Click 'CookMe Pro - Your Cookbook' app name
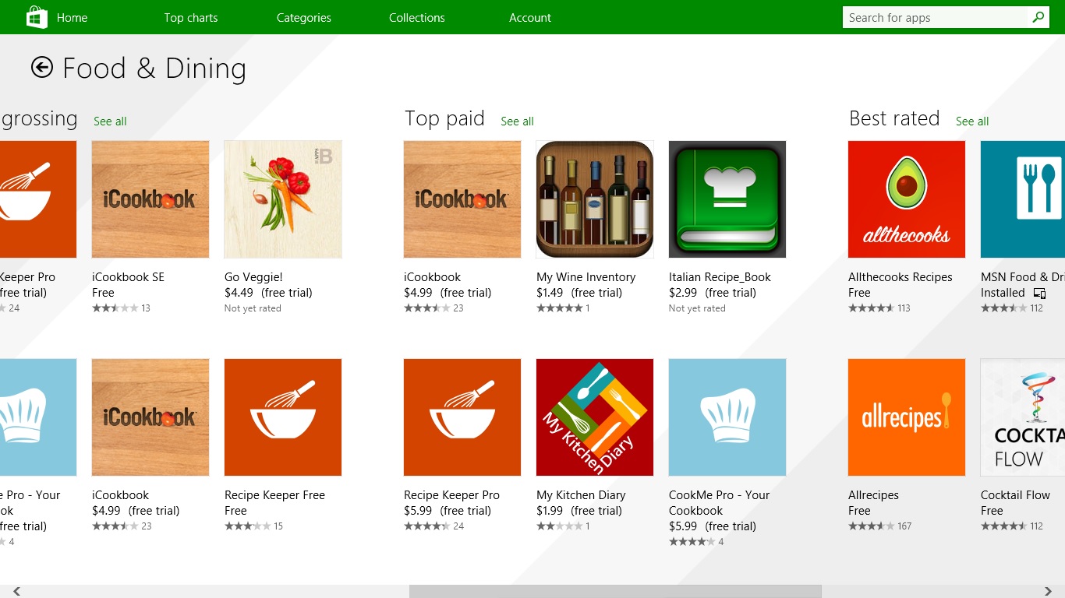 [719, 503]
